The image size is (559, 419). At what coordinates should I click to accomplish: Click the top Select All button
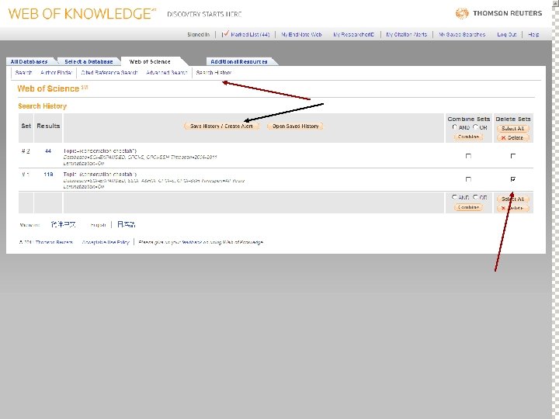(513, 128)
